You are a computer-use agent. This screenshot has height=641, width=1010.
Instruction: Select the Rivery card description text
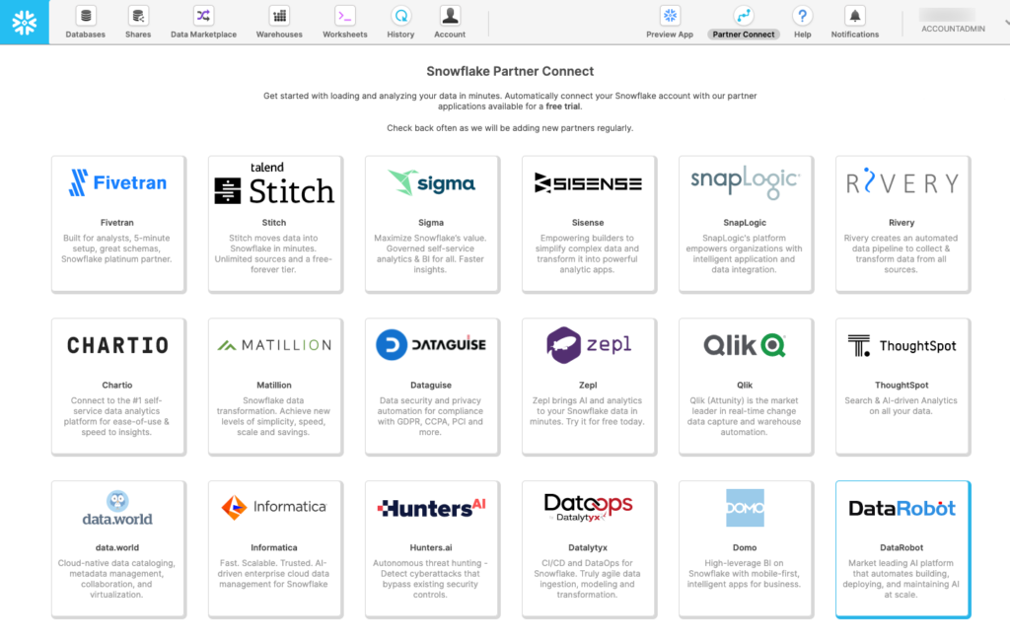(x=902, y=253)
